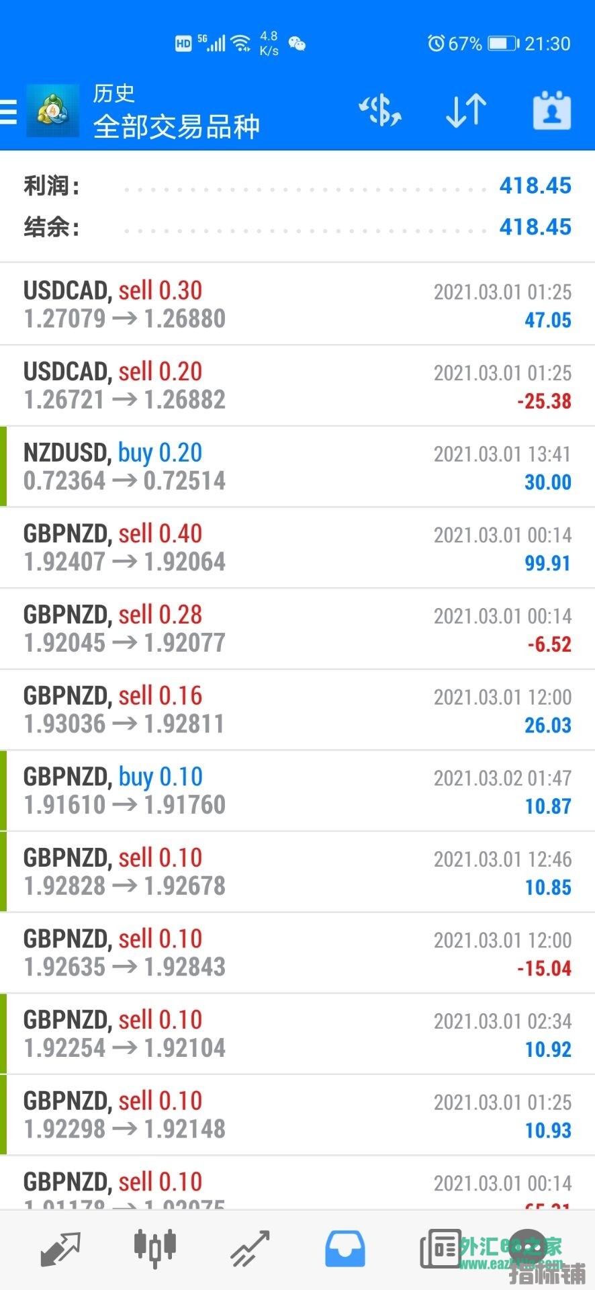
Task: Tap the WeChat notification icon in status bar
Action: pyautogui.click(x=297, y=44)
